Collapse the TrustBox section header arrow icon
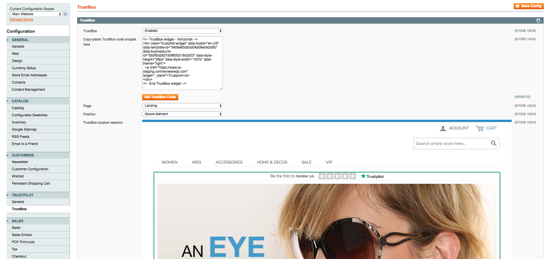Image resolution: width=550 pixels, height=259 pixels. tap(538, 20)
